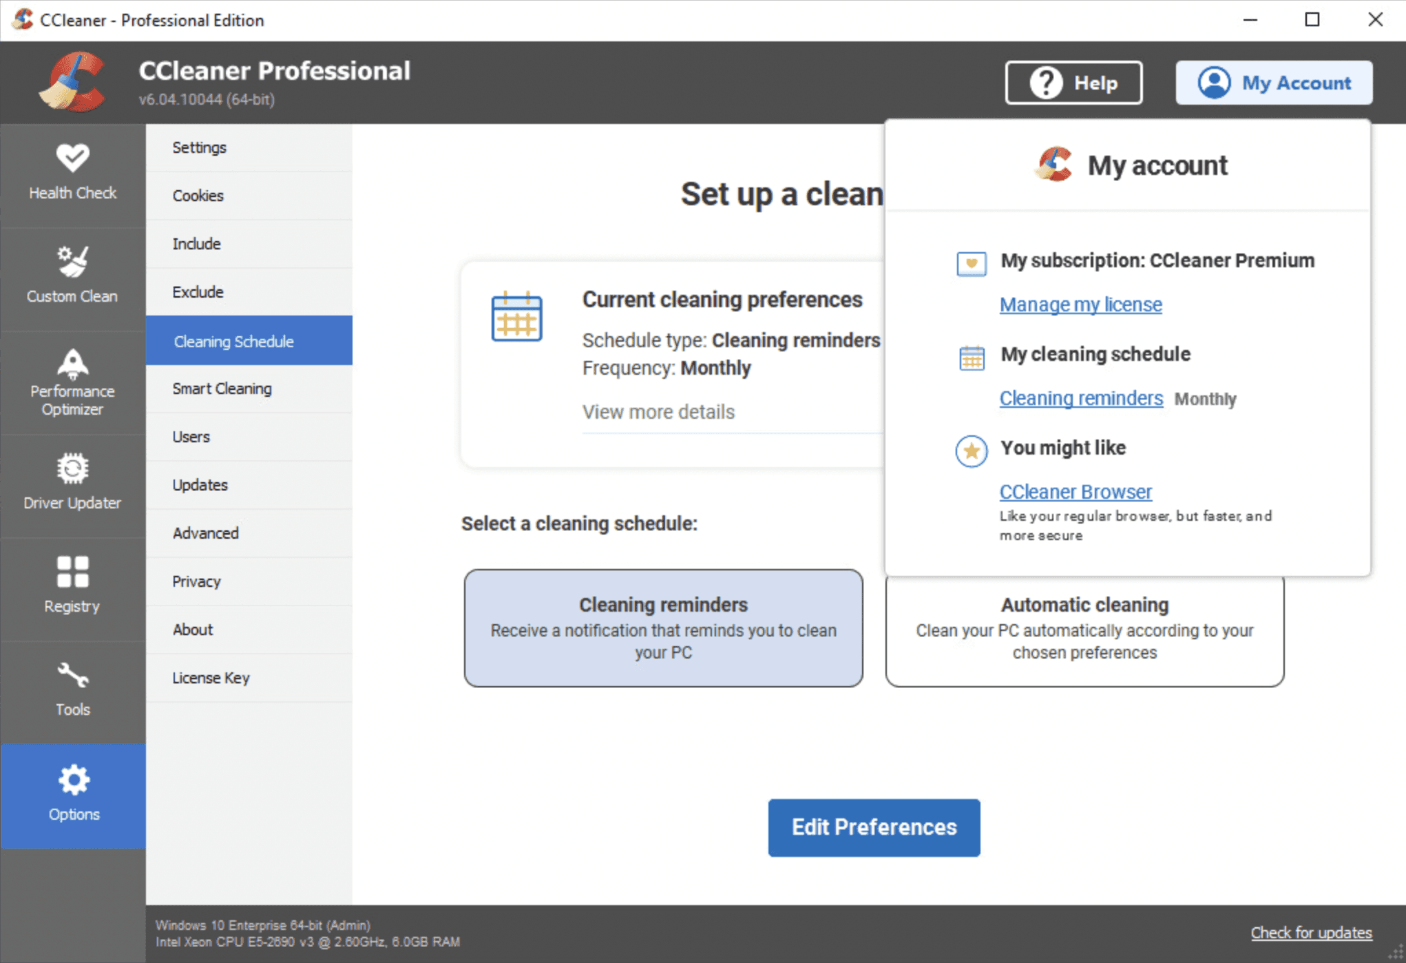
Task: Go to the License Key tab
Action: click(211, 678)
